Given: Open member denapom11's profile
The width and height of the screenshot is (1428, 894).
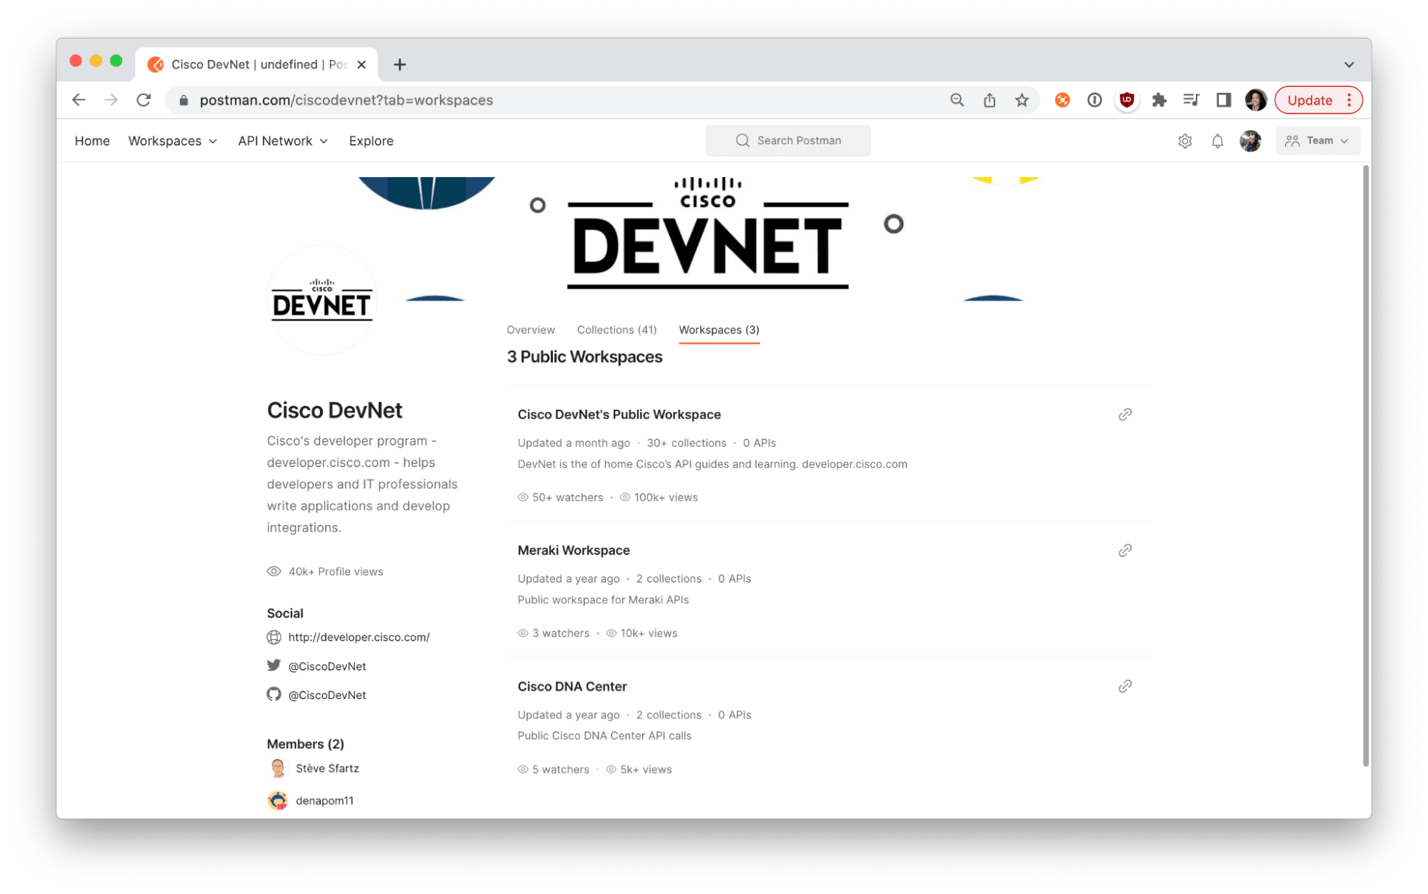Looking at the screenshot, I should pos(324,800).
